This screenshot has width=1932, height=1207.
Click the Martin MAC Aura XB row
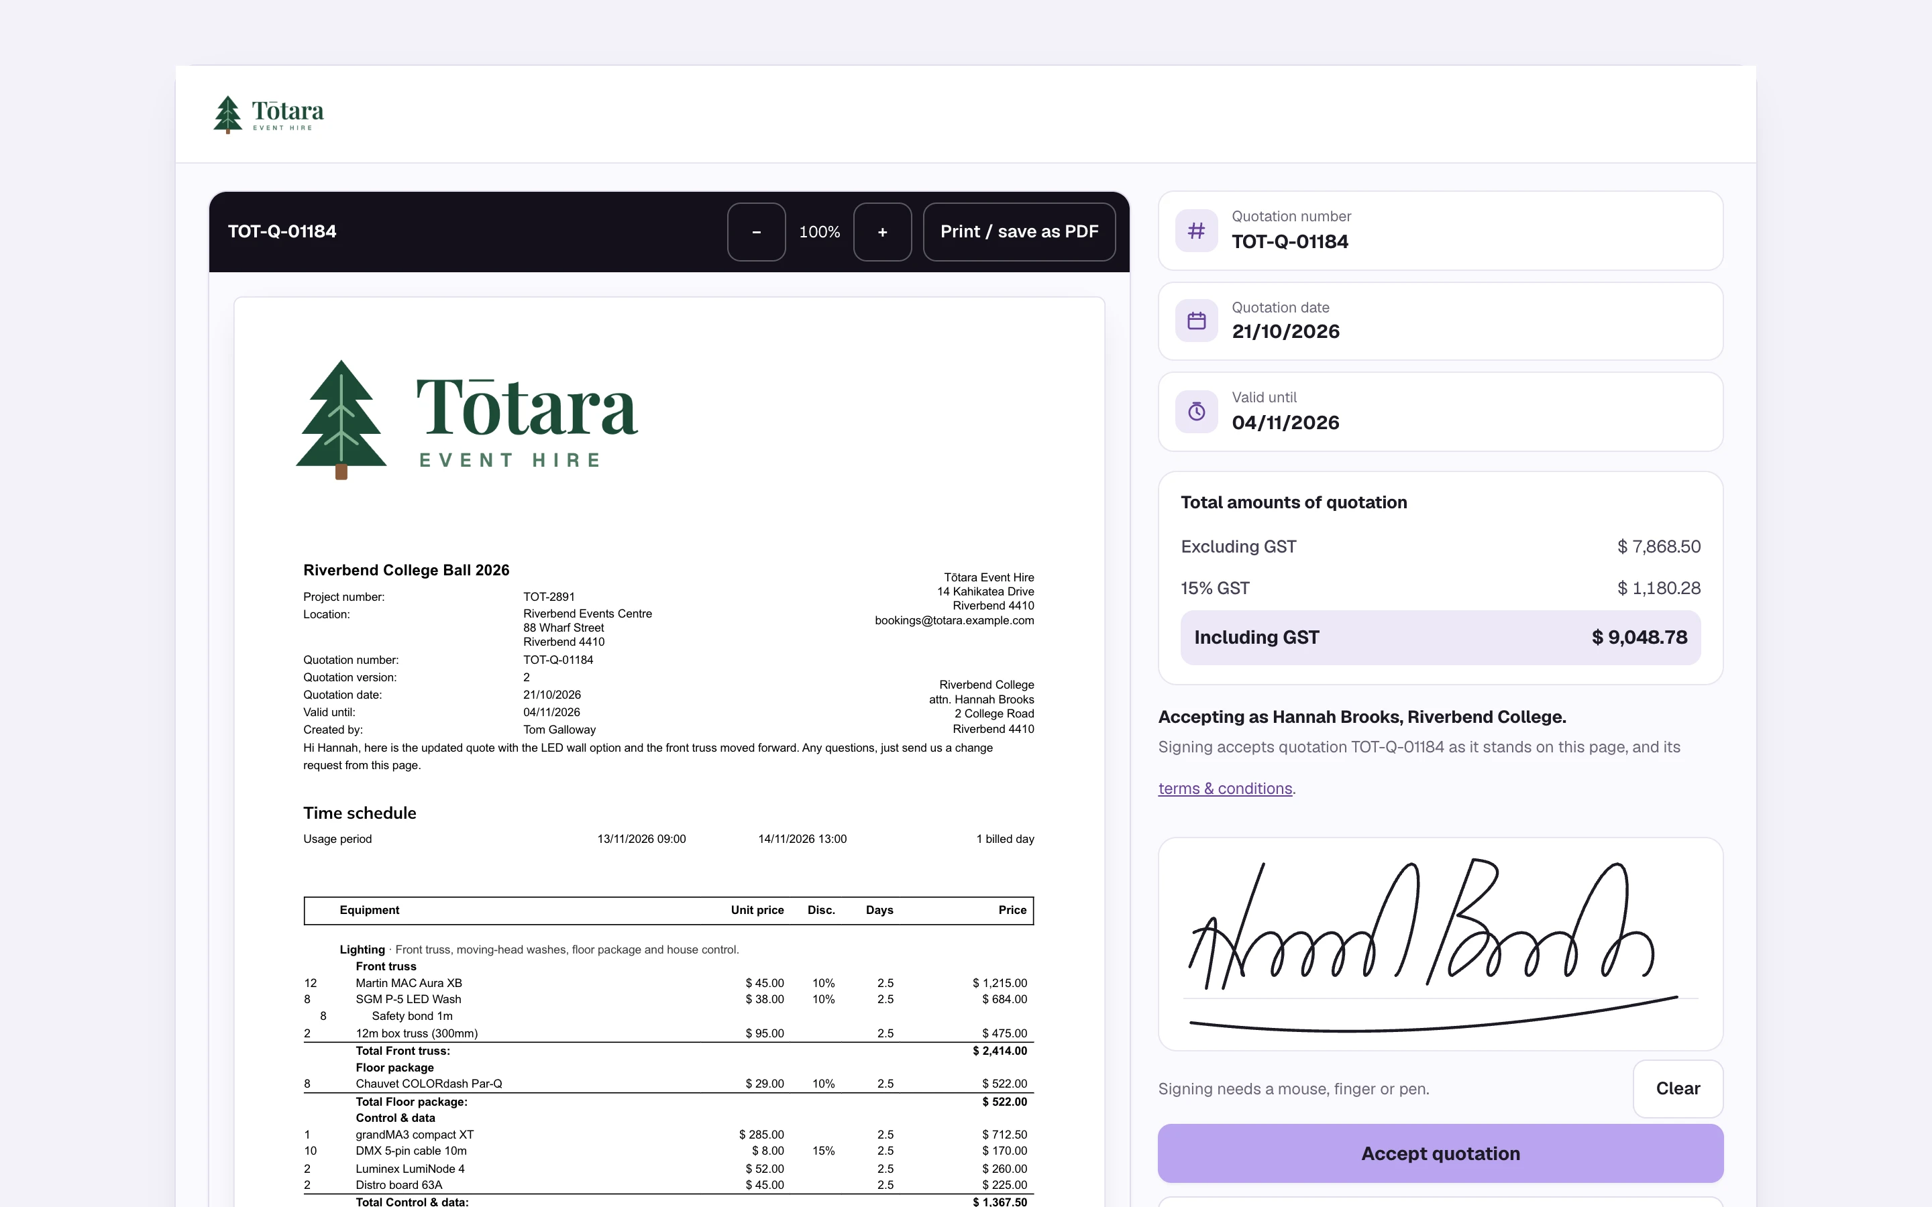tap(668, 984)
